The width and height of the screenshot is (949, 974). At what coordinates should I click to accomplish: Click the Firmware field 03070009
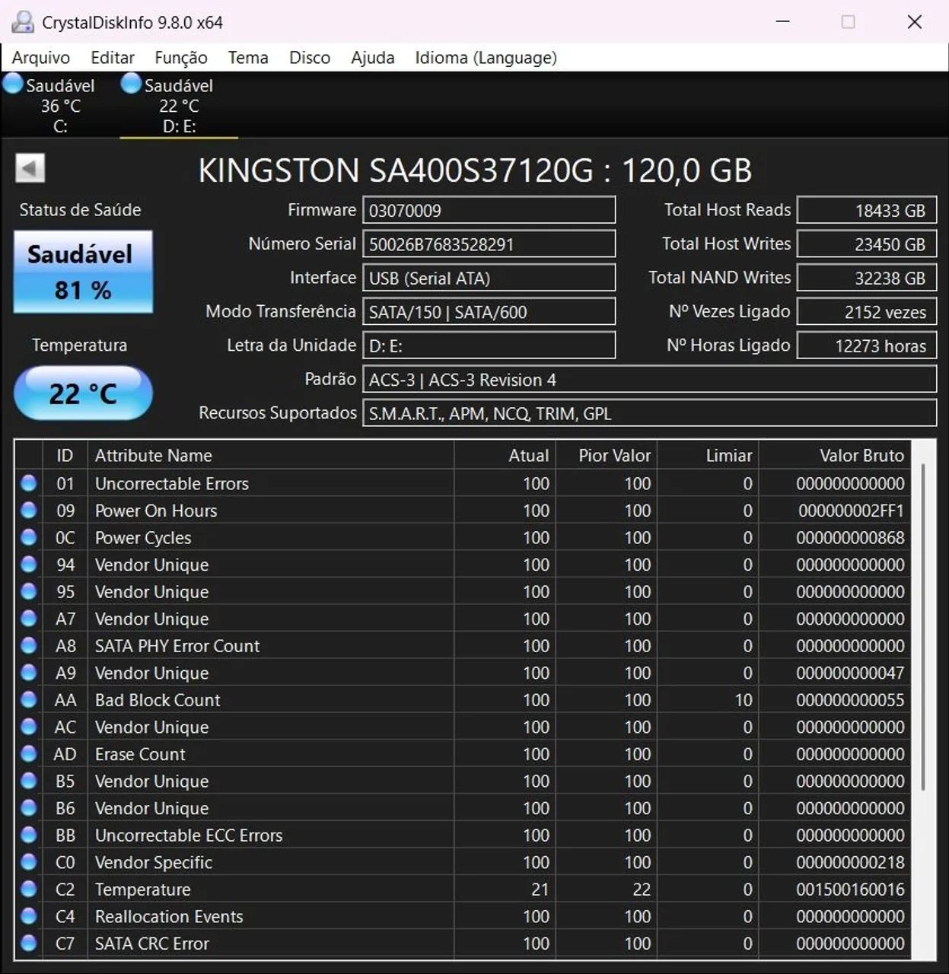489,210
